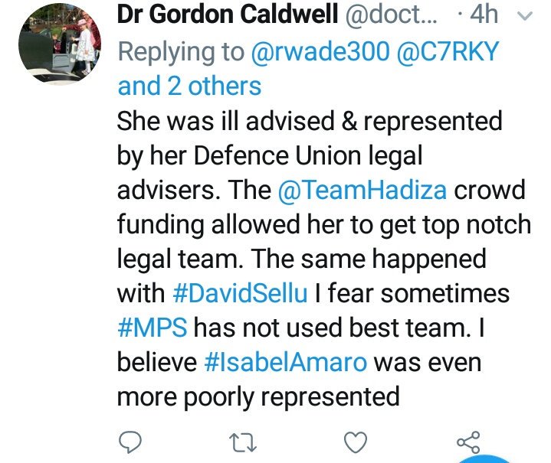The width and height of the screenshot is (551, 463).
Task: Expand the tweet options chevron menu
Action: tap(526, 16)
